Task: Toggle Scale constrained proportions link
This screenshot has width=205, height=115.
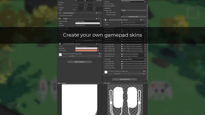Action: coord(74,10)
